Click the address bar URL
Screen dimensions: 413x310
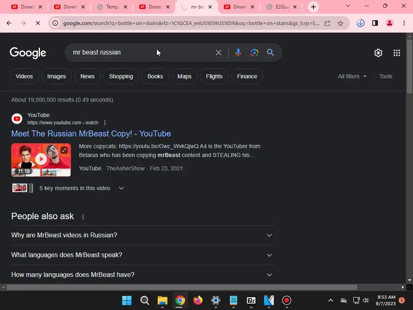click(192, 23)
